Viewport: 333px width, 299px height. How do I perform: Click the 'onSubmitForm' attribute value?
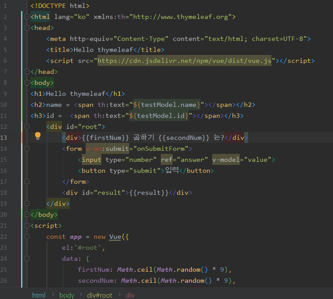[x=161, y=149]
